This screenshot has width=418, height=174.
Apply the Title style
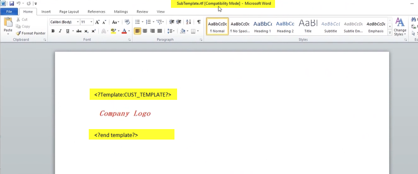pyautogui.click(x=308, y=26)
